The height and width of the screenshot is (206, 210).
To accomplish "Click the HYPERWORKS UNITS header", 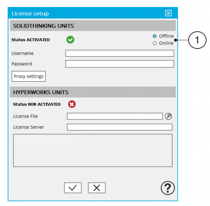I will pos(93,92).
